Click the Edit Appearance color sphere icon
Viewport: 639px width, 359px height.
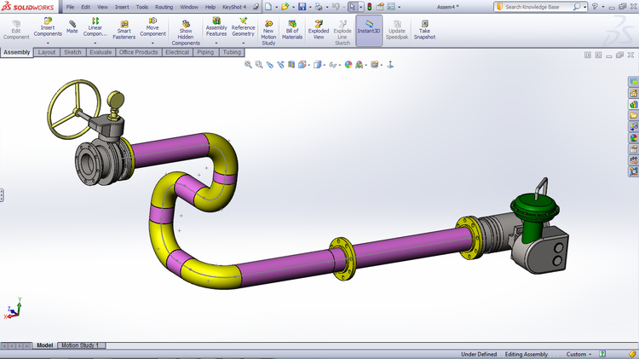pyautogui.click(x=349, y=64)
